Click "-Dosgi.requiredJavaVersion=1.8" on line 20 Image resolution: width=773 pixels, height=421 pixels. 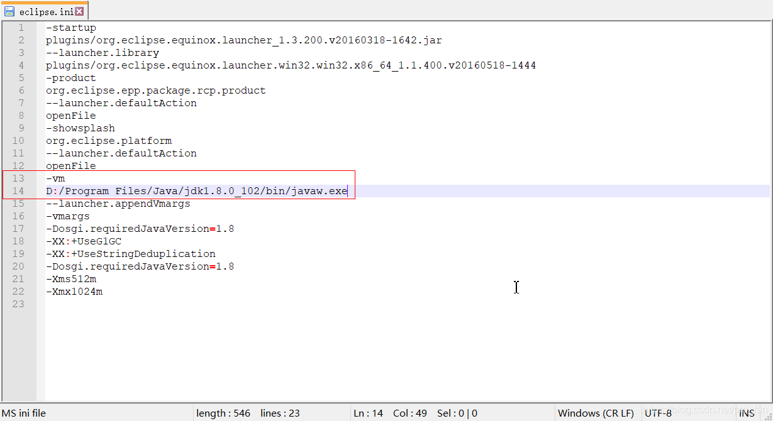coord(140,266)
